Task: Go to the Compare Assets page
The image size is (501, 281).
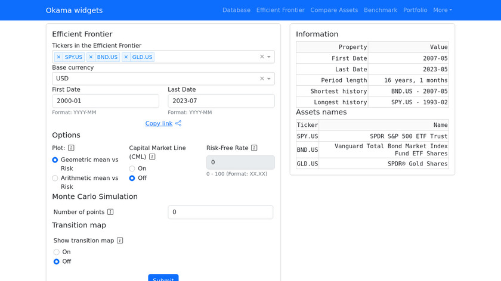Action: 334,10
